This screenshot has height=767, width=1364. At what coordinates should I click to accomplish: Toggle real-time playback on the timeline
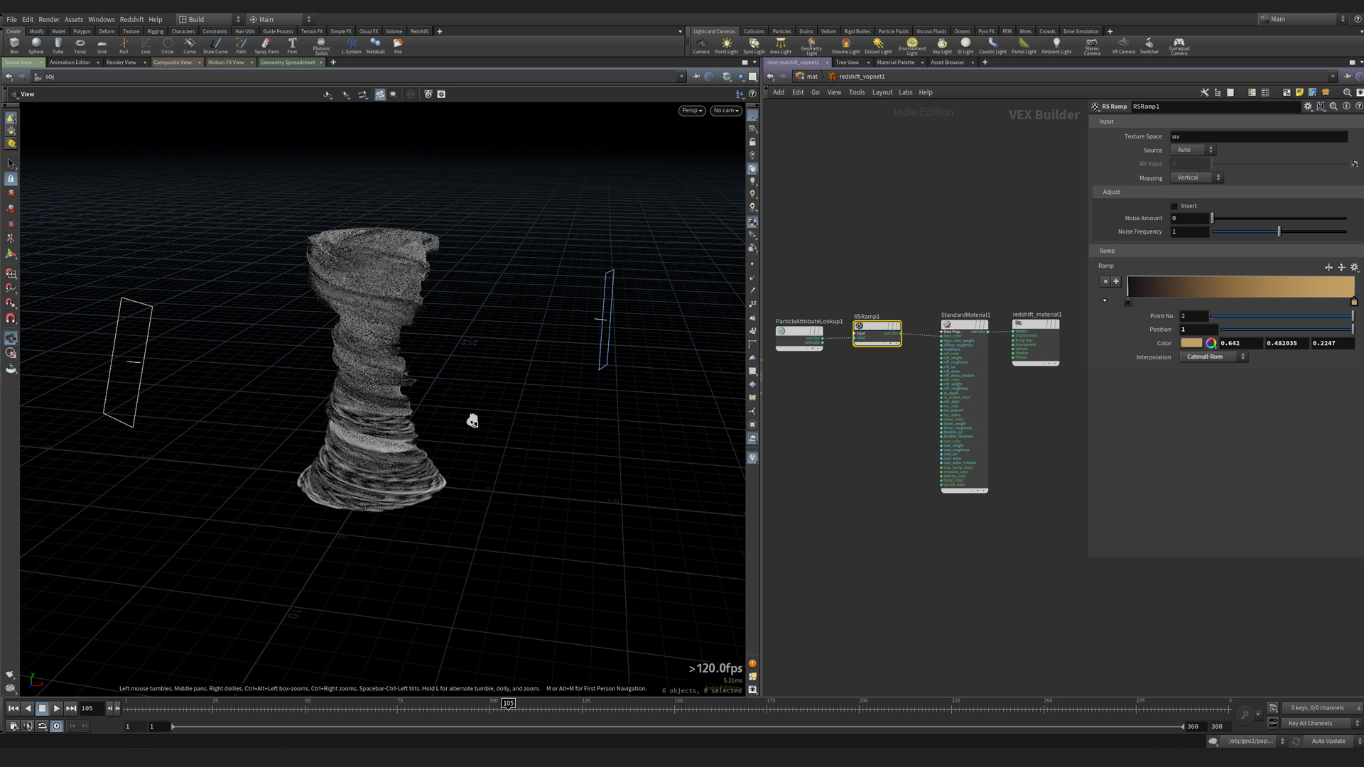[x=57, y=726]
